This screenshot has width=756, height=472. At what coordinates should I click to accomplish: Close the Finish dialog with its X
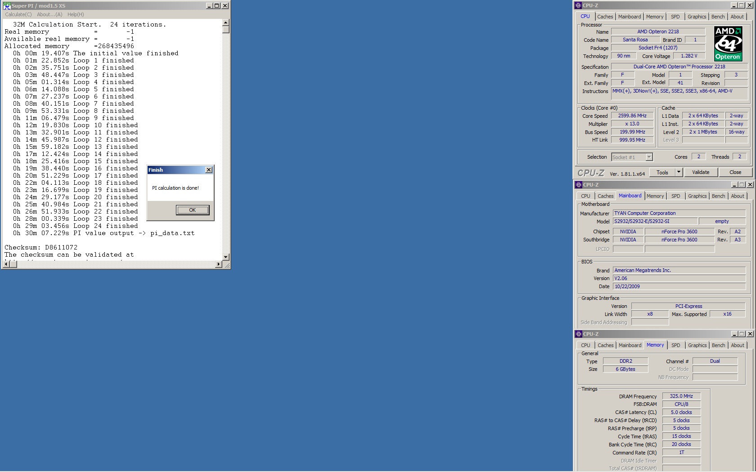pyautogui.click(x=209, y=170)
